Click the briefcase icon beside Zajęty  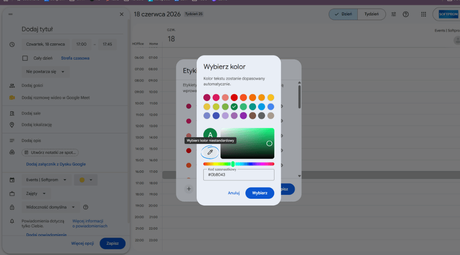coord(12,193)
